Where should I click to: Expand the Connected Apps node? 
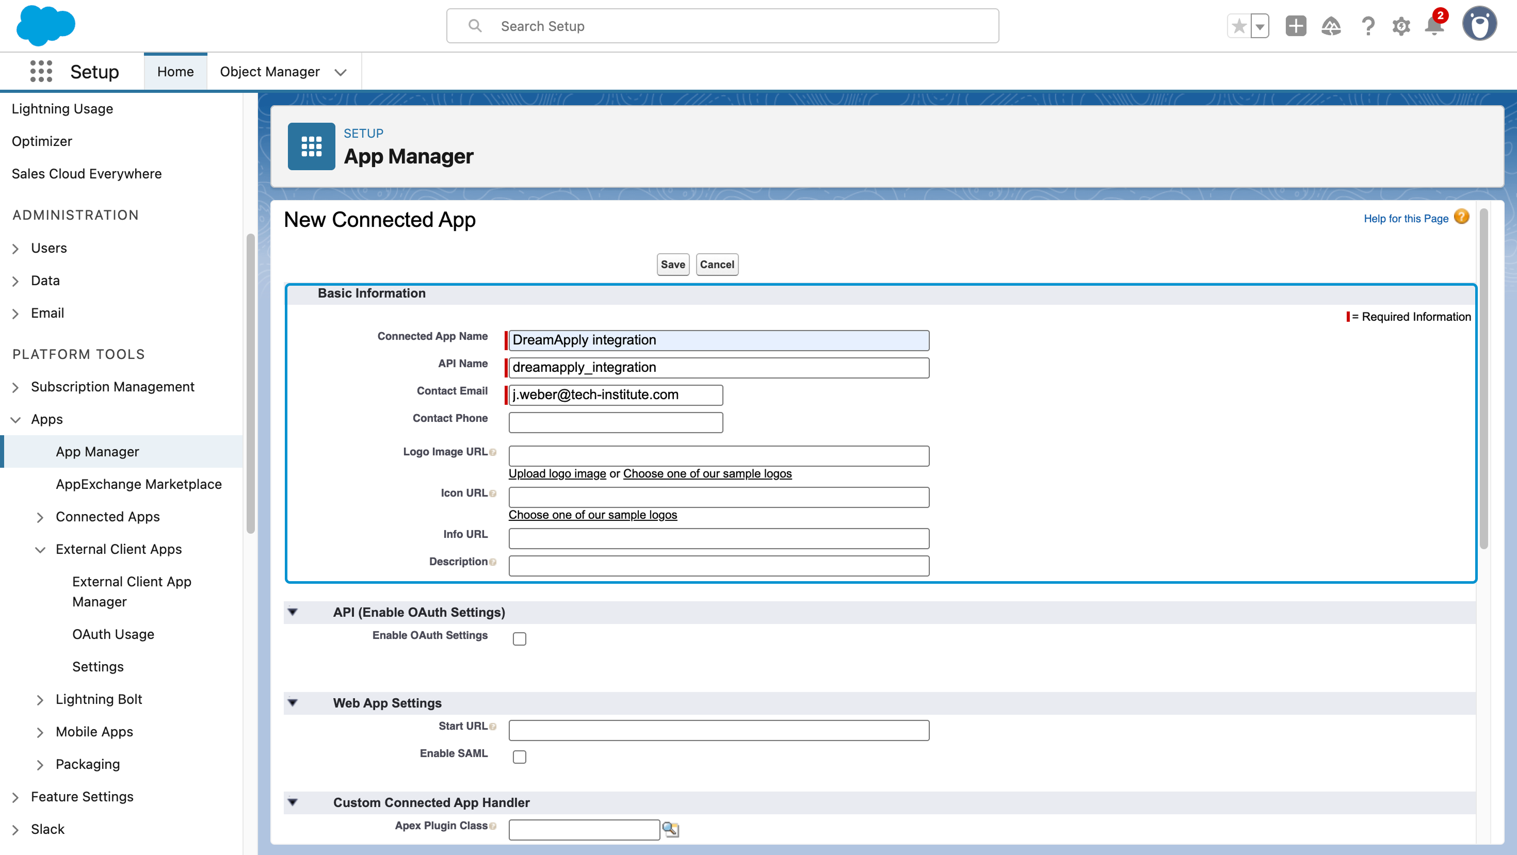pyautogui.click(x=40, y=517)
